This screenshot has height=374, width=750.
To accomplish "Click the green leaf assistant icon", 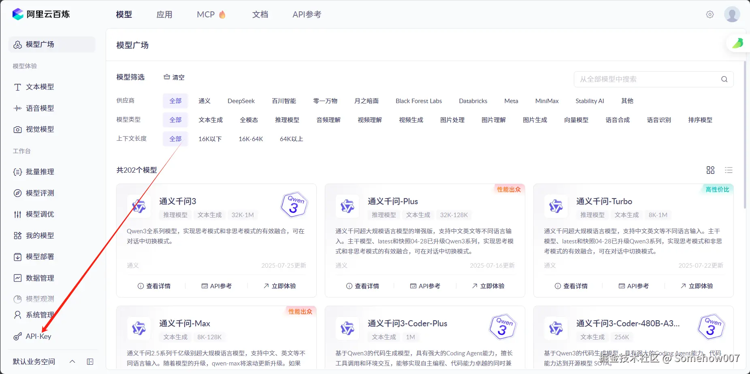I will (x=738, y=43).
